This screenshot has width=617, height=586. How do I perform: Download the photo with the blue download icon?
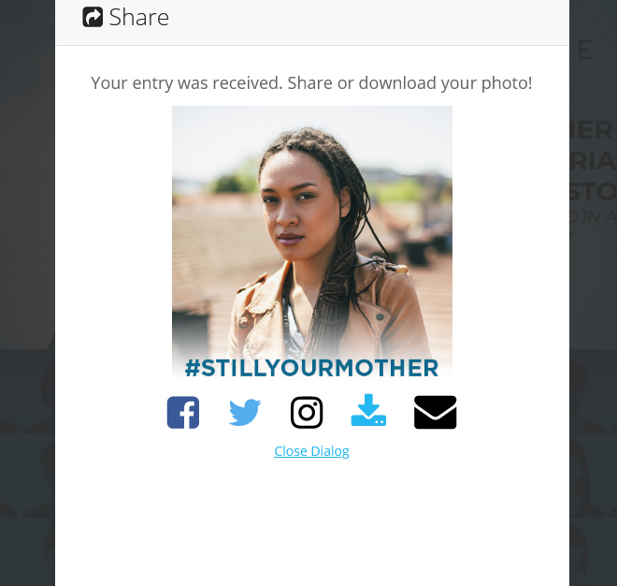click(x=368, y=410)
